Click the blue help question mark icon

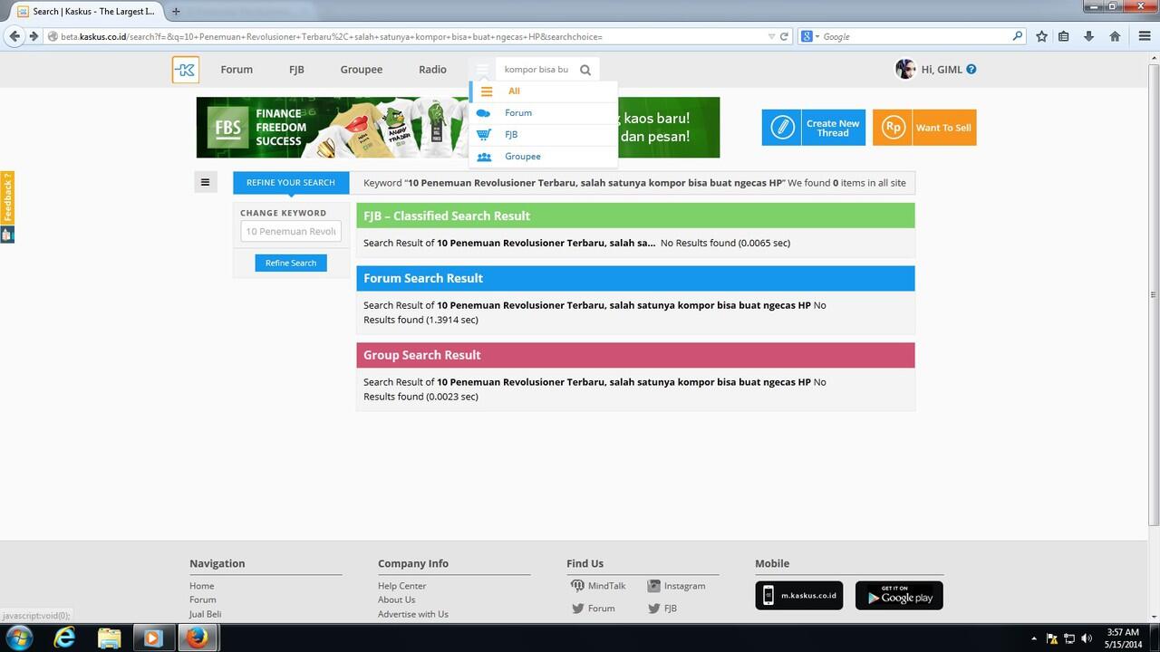[x=971, y=69]
